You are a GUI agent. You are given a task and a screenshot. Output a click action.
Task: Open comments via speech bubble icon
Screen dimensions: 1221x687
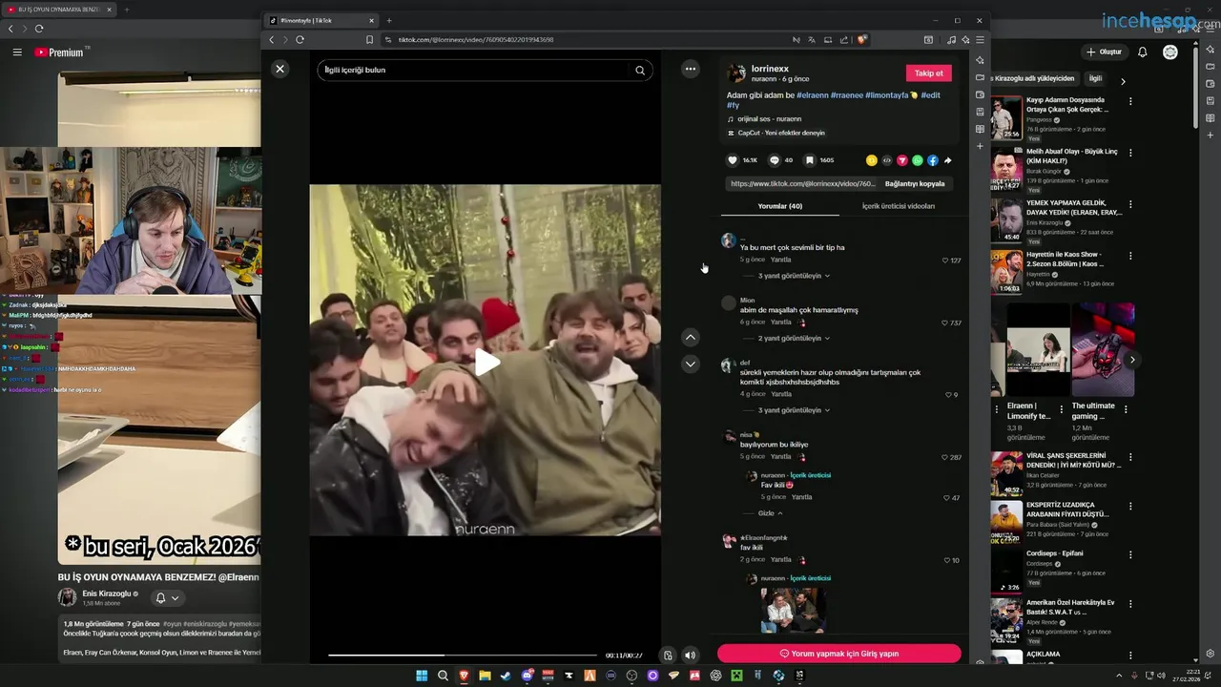tap(775, 160)
